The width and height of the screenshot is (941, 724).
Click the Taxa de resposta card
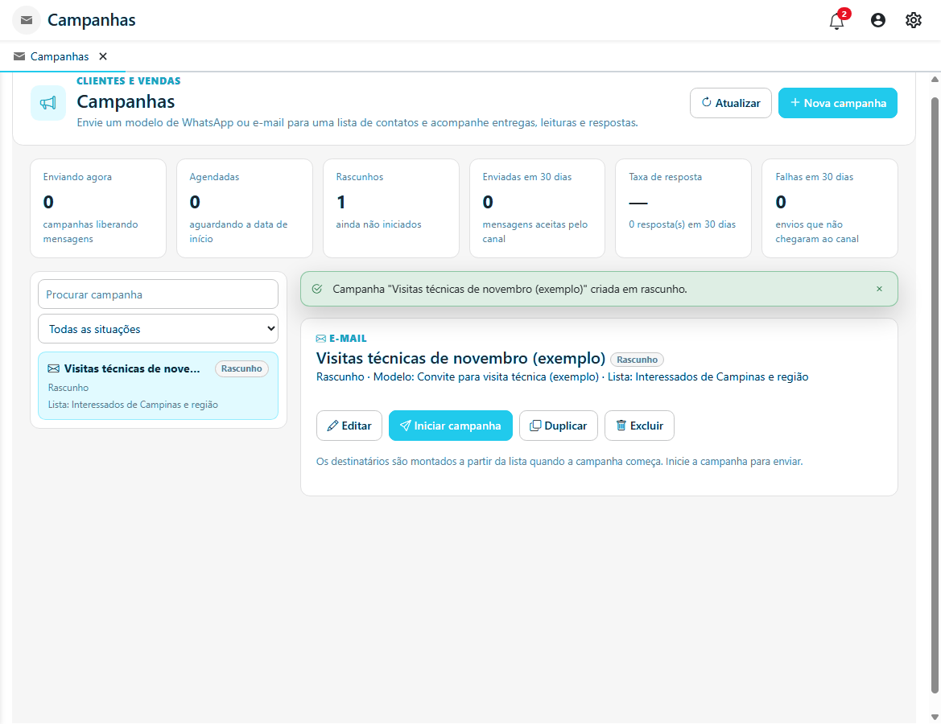click(683, 208)
